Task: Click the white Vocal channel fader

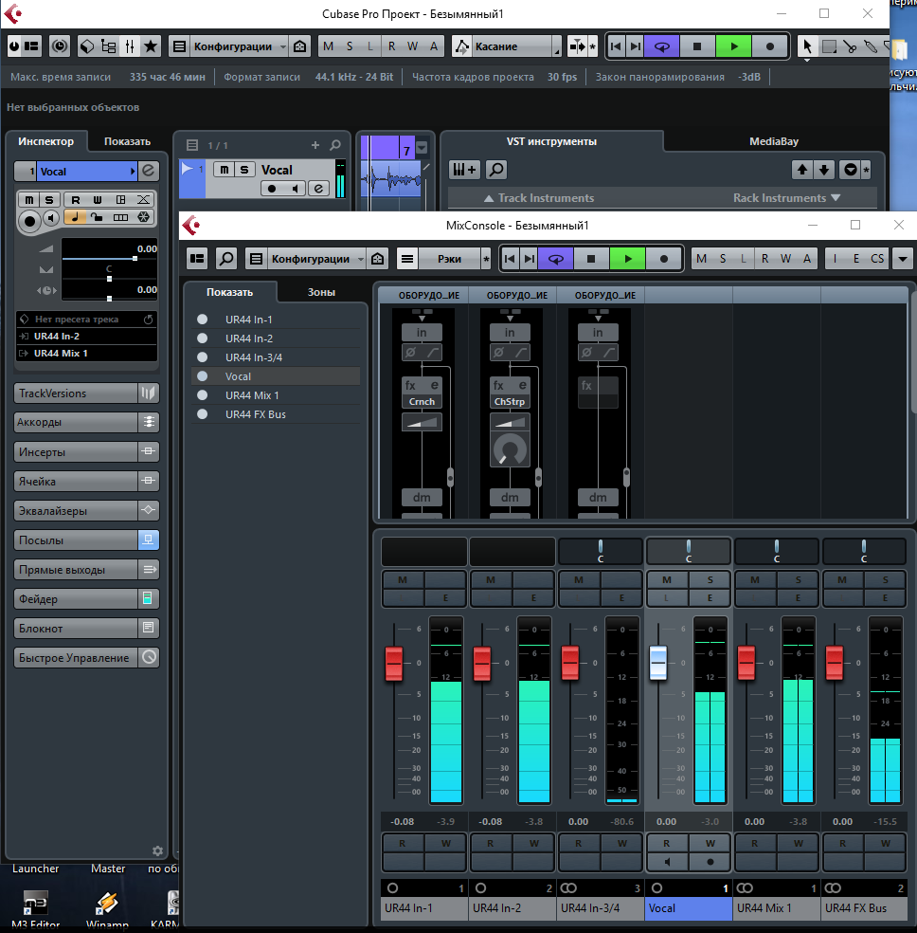Action: (657, 662)
